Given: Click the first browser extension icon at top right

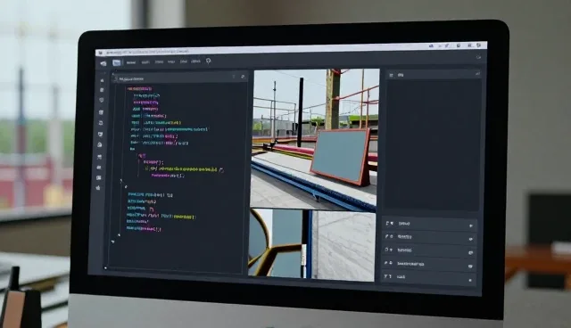Looking at the screenshot, I should 431,45.
